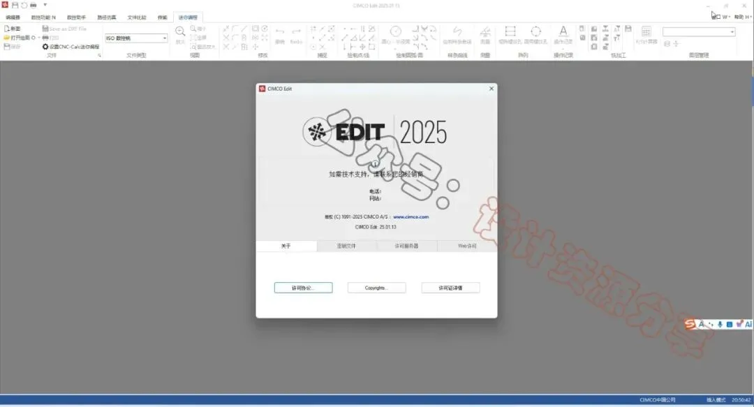The height and width of the screenshot is (407, 754).
Task: Open the 数控助手 ribbon tab
Action: (76, 17)
